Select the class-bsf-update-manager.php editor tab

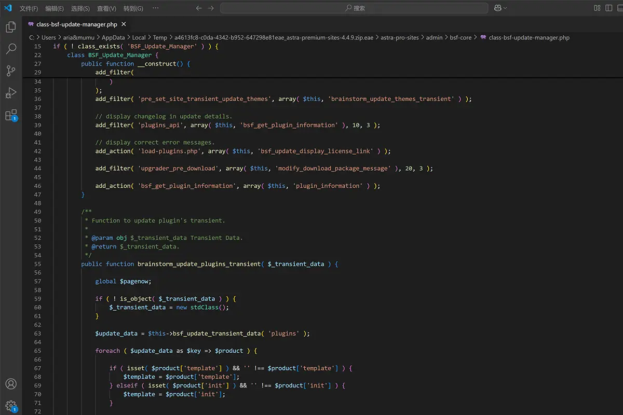point(77,24)
